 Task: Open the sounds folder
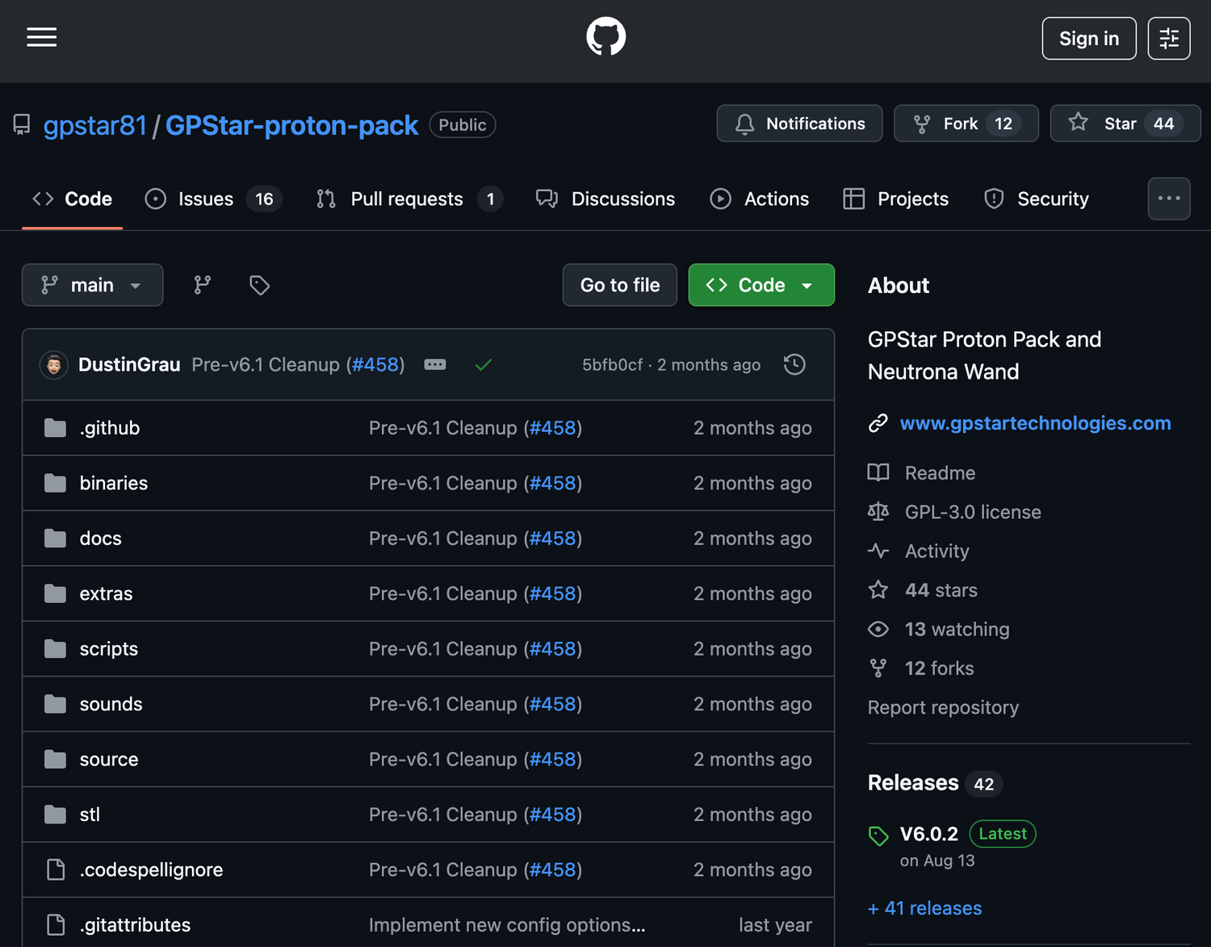pos(111,704)
